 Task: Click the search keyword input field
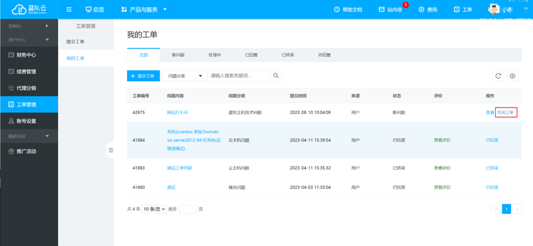pyautogui.click(x=239, y=76)
